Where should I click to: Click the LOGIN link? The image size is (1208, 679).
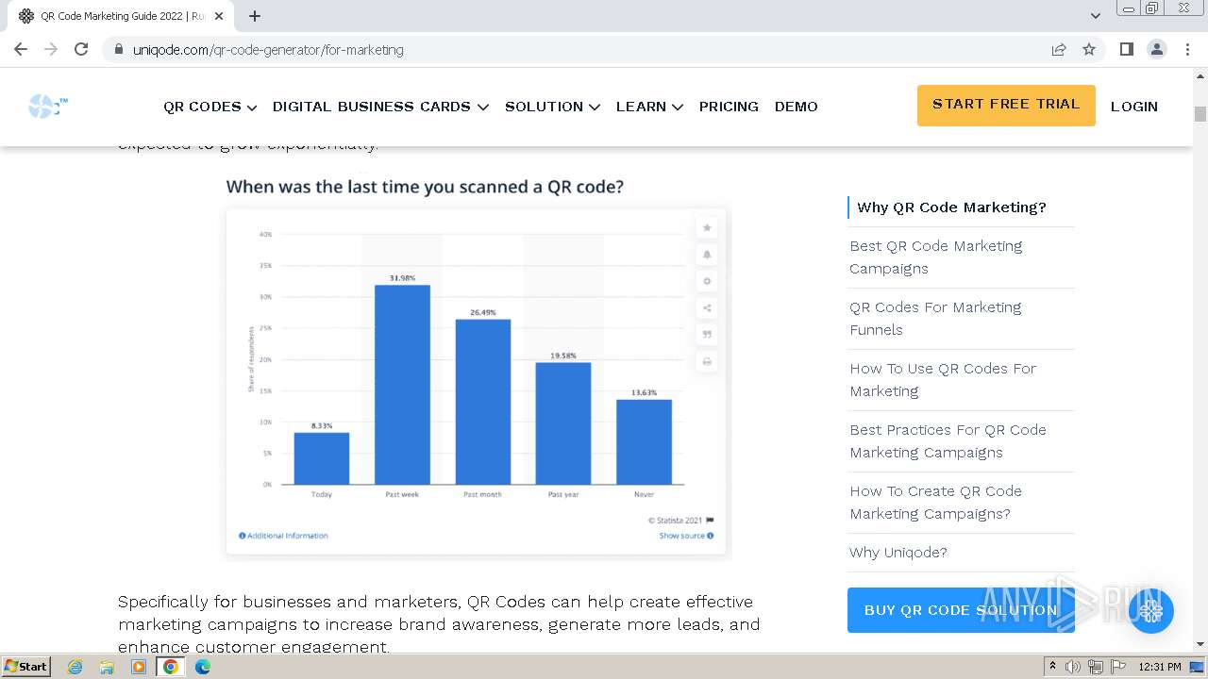click(1134, 107)
